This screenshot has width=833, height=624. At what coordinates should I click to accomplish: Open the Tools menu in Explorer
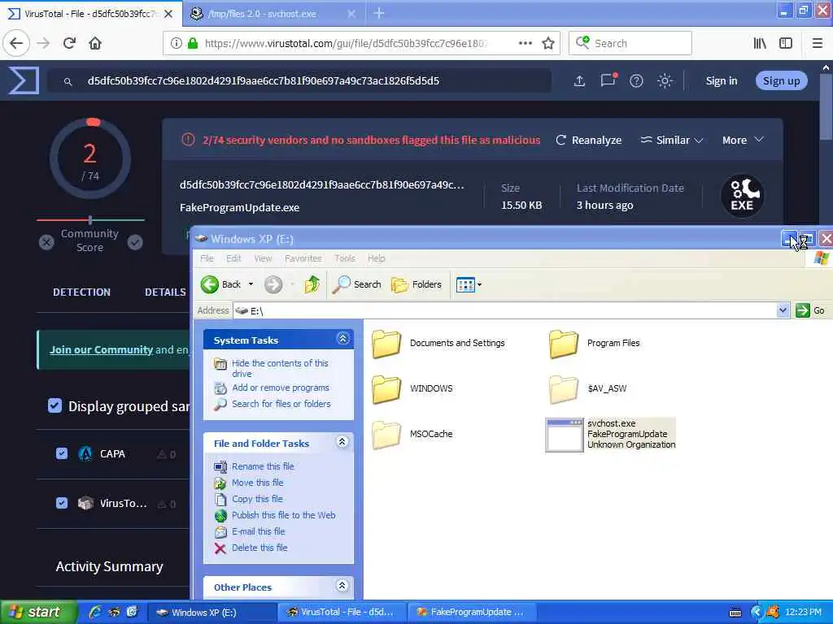[x=345, y=258]
